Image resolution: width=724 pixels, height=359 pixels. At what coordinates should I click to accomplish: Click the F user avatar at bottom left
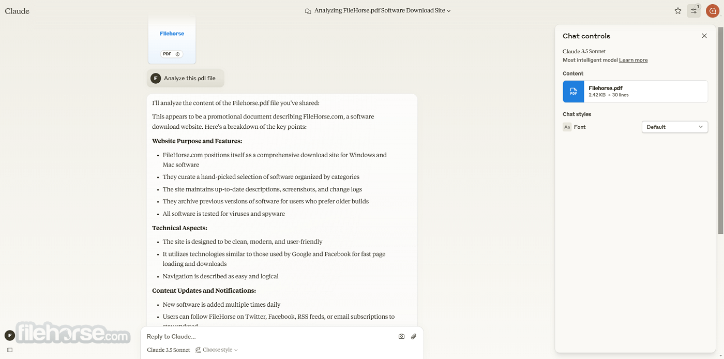click(x=9, y=336)
